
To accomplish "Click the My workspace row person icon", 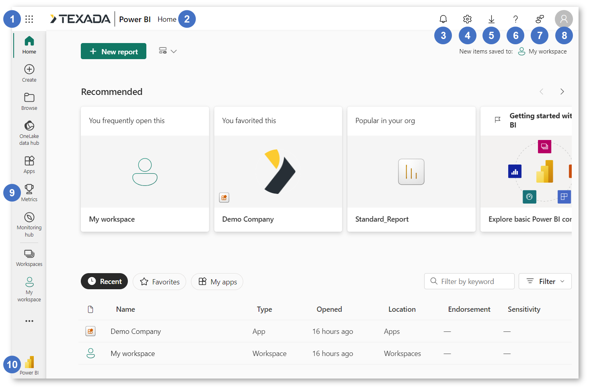I will click(91, 353).
